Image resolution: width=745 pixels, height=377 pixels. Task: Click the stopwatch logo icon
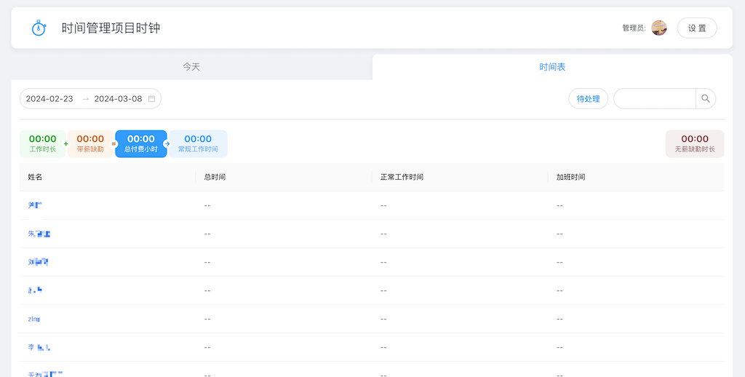[39, 28]
